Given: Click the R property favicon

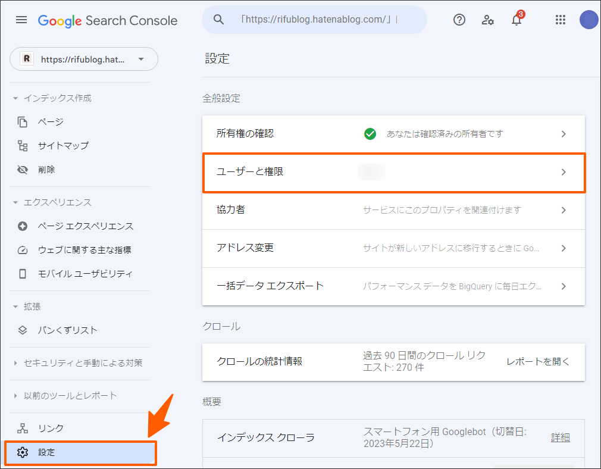Looking at the screenshot, I should pyautogui.click(x=27, y=59).
